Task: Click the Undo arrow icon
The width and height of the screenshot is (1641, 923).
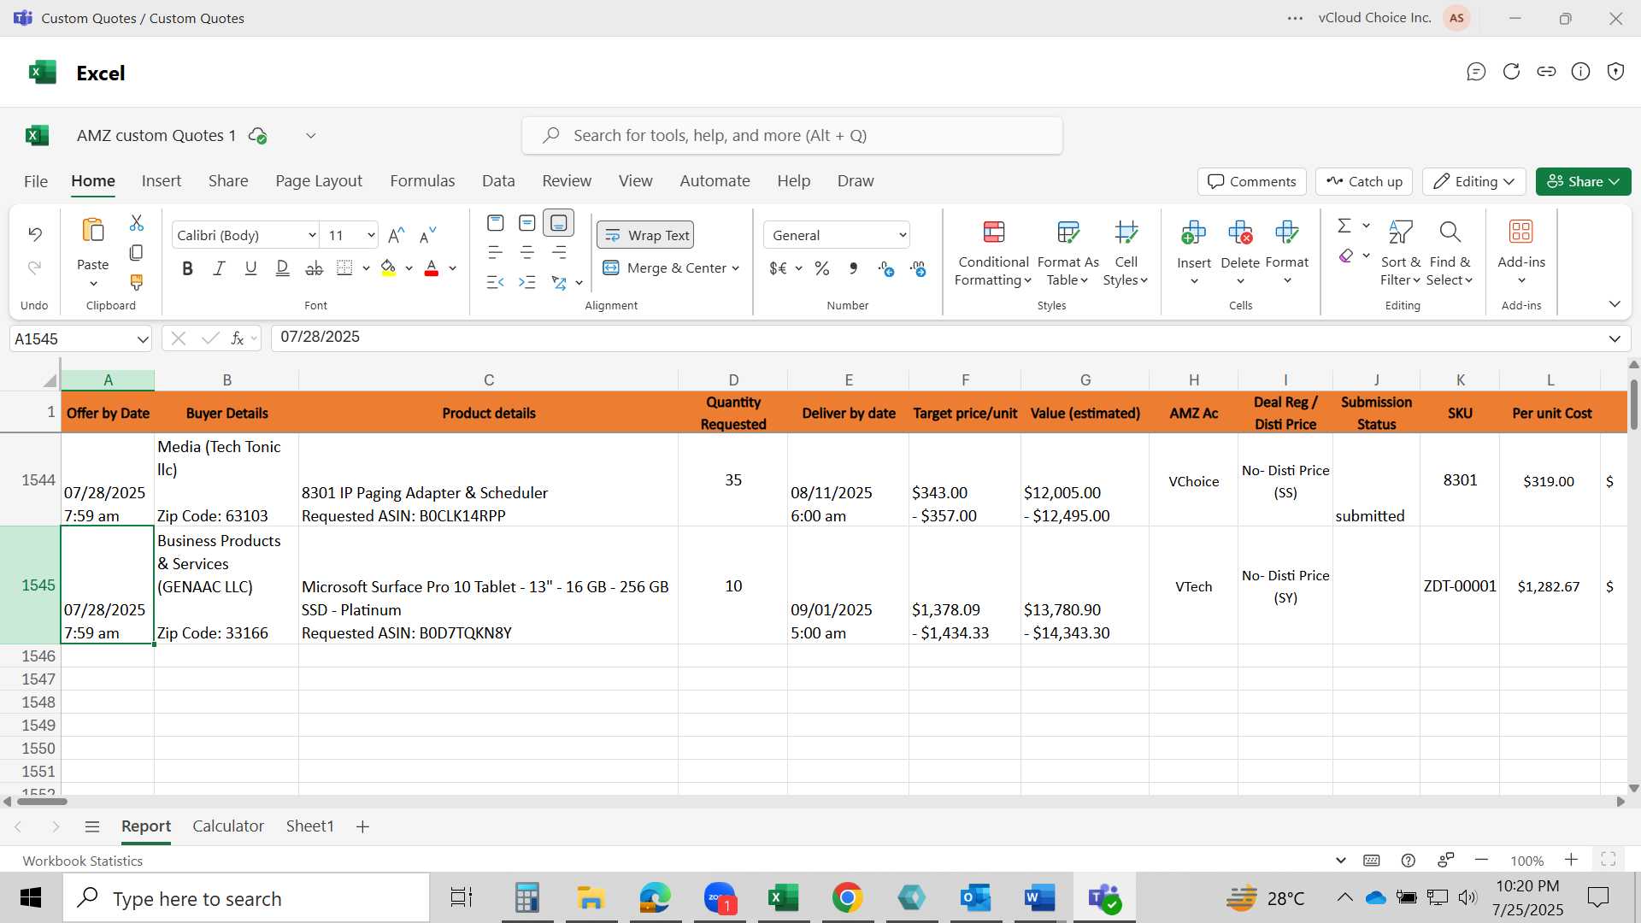Action: click(x=35, y=233)
